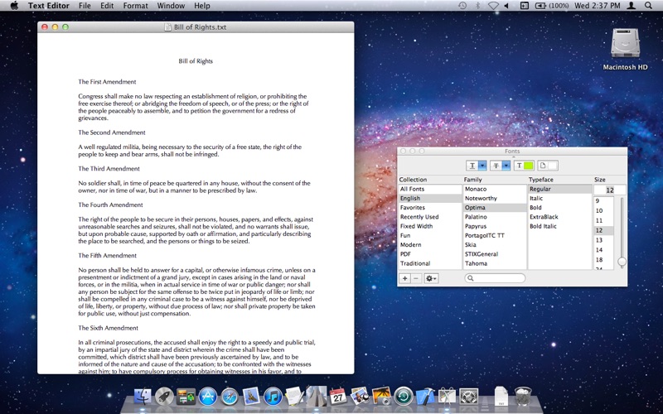Open Launchpad from the Dock
The image size is (663, 414).
pos(164,397)
